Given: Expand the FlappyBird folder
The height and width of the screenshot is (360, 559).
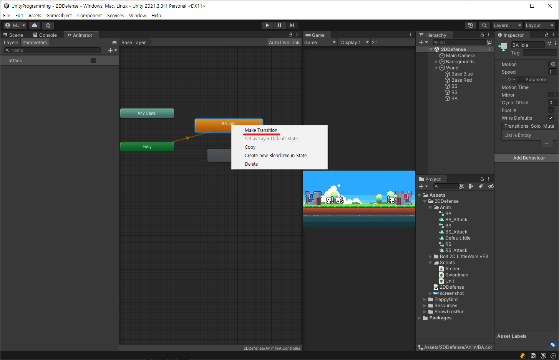Looking at the screenshot, I should click(425, 299).
